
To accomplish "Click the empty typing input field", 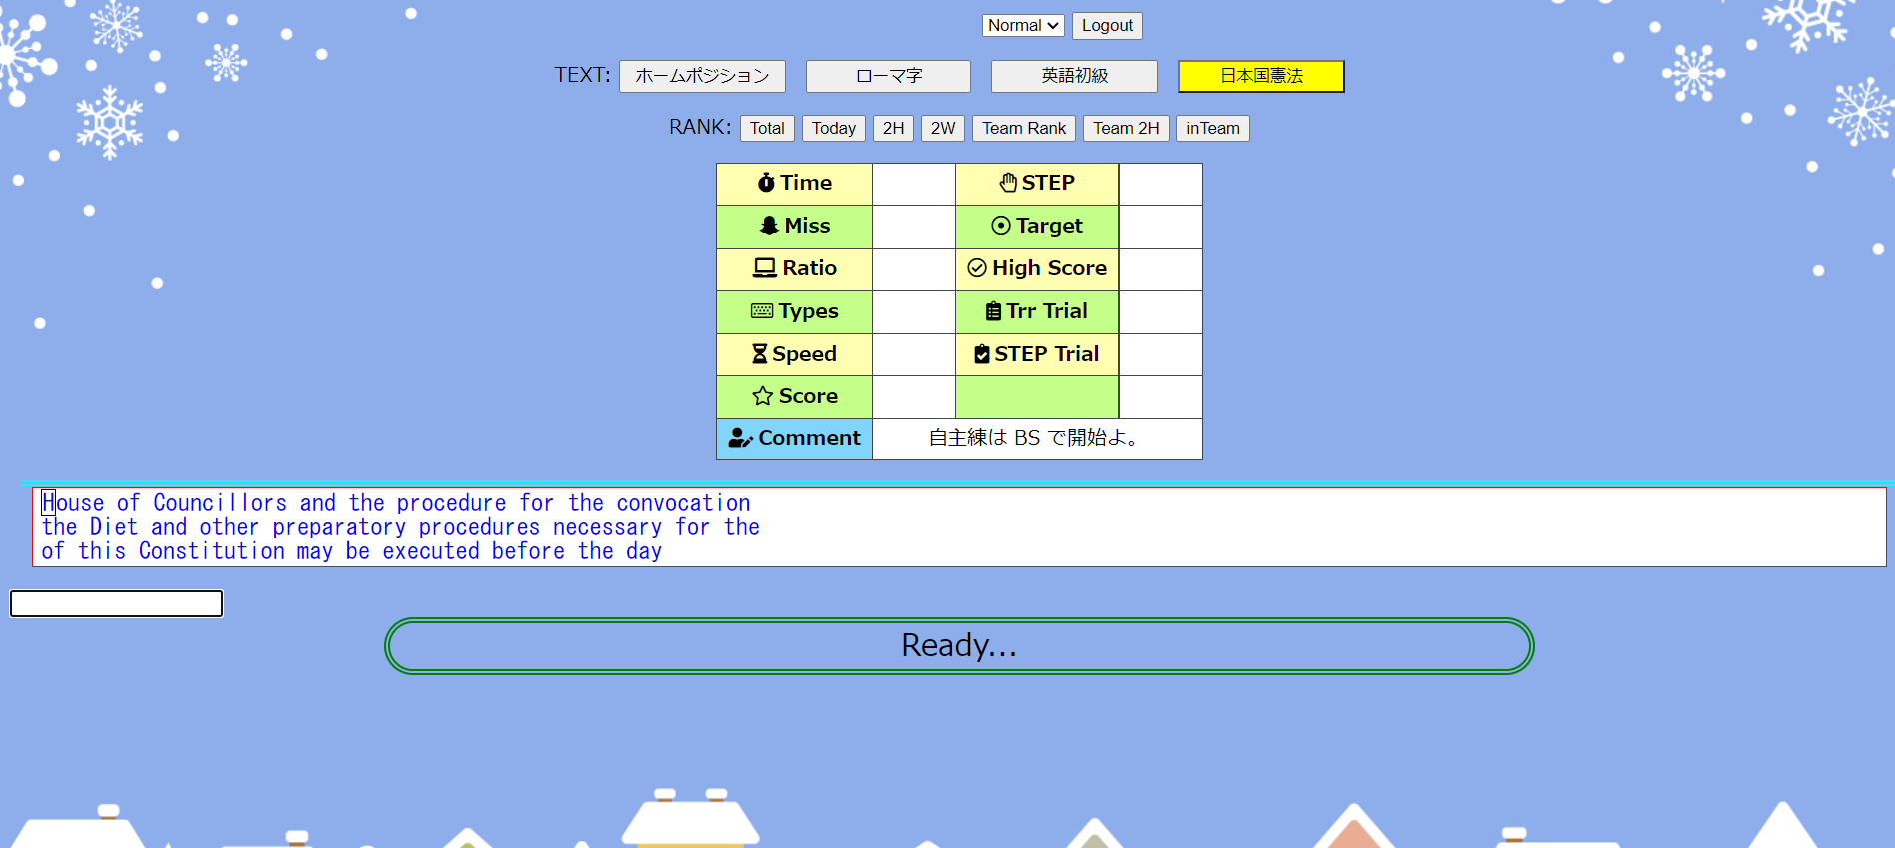I will [117, 603].
